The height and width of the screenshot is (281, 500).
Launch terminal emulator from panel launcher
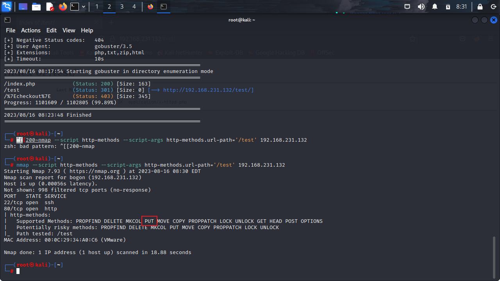[x=75, y=7]
